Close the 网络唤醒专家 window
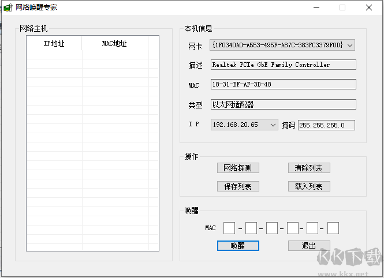Screen dimensions: 384x278 click(x=369, y=7)
